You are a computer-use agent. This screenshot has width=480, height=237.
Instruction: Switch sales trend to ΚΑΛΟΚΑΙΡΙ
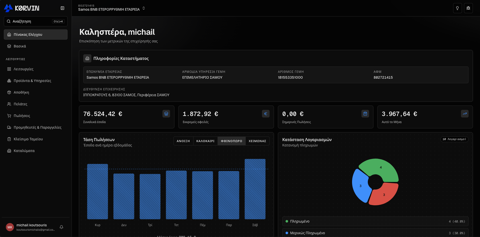point(205,141)
